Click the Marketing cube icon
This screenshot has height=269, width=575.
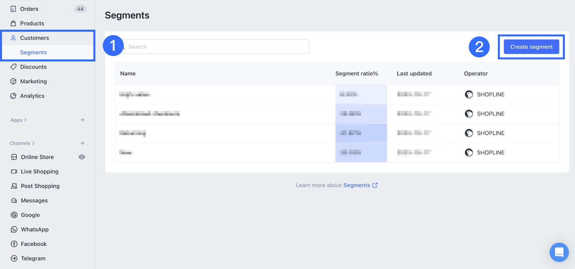pos(13,81)
